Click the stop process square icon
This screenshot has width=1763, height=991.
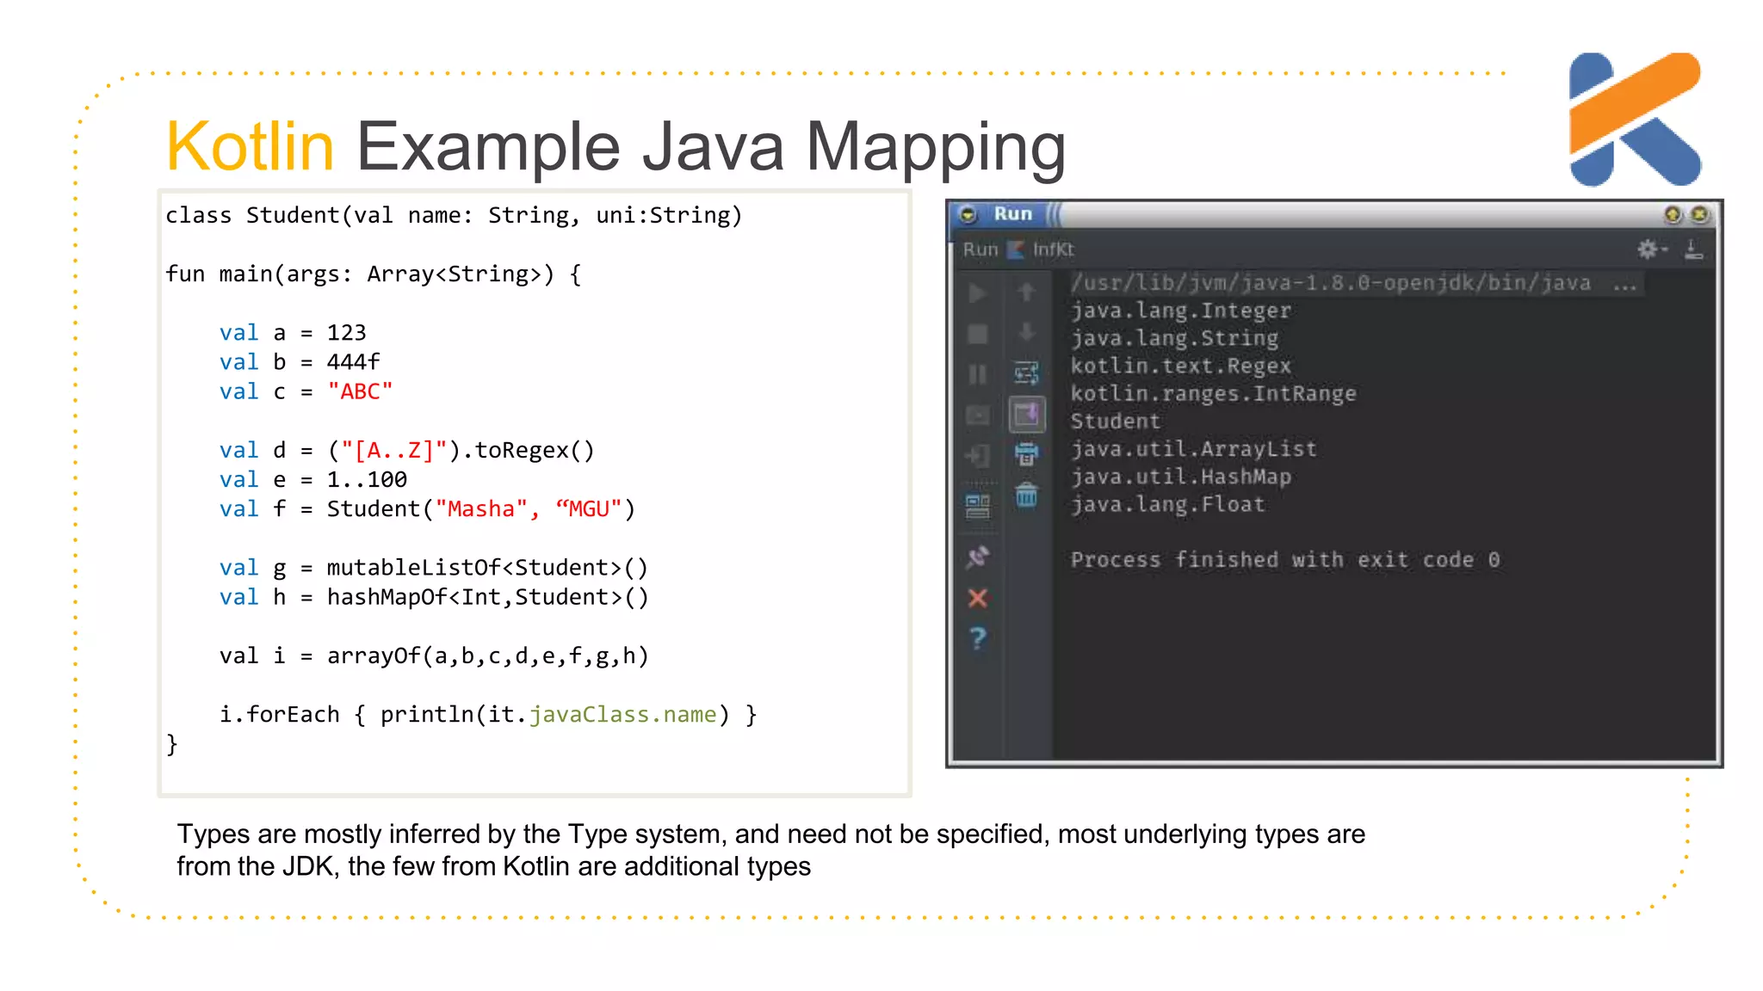[x=977, y=334]
